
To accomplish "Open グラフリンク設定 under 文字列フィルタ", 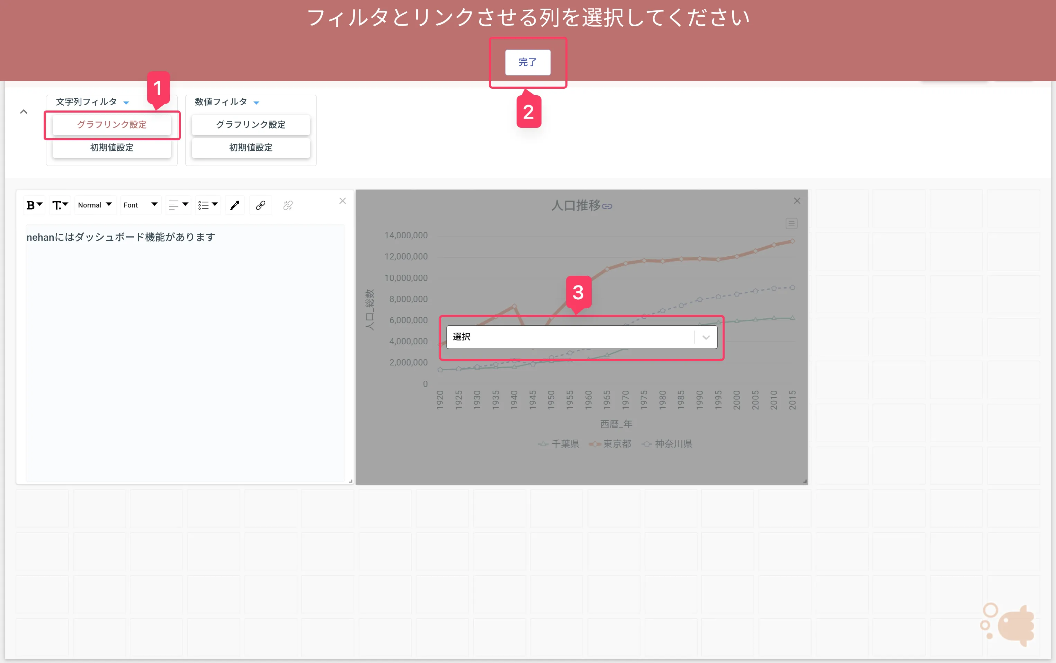I will coord(112,125).
